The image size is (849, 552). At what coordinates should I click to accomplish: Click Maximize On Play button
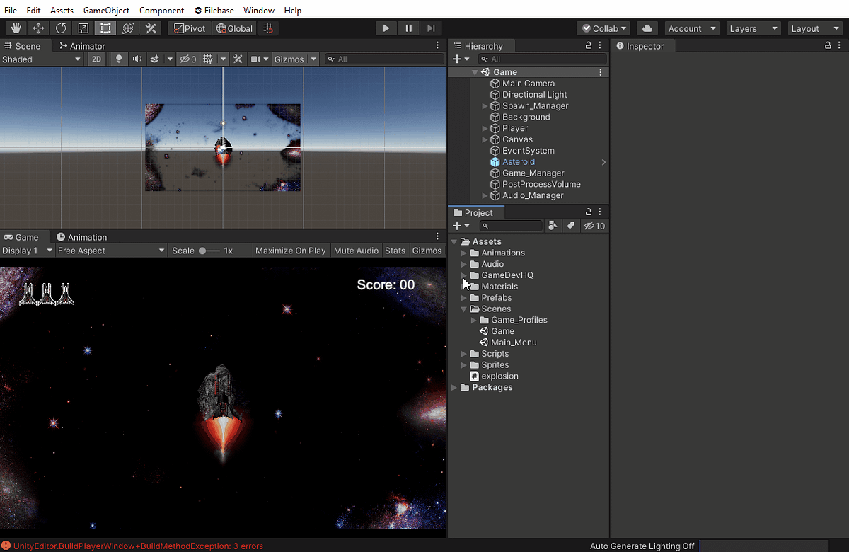[290, 251]
